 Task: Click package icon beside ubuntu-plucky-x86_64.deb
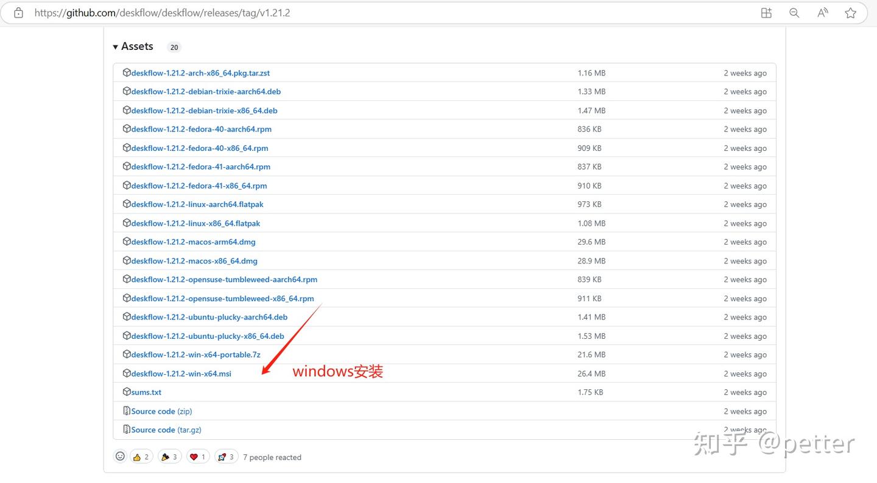pyautogui.click(x=127, y=335)
